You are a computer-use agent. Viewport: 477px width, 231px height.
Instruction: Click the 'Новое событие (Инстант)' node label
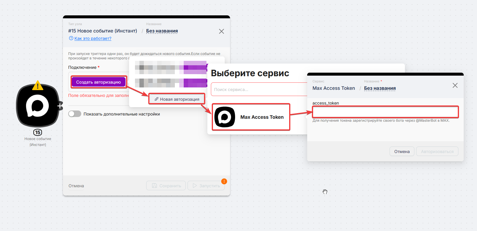38,142
